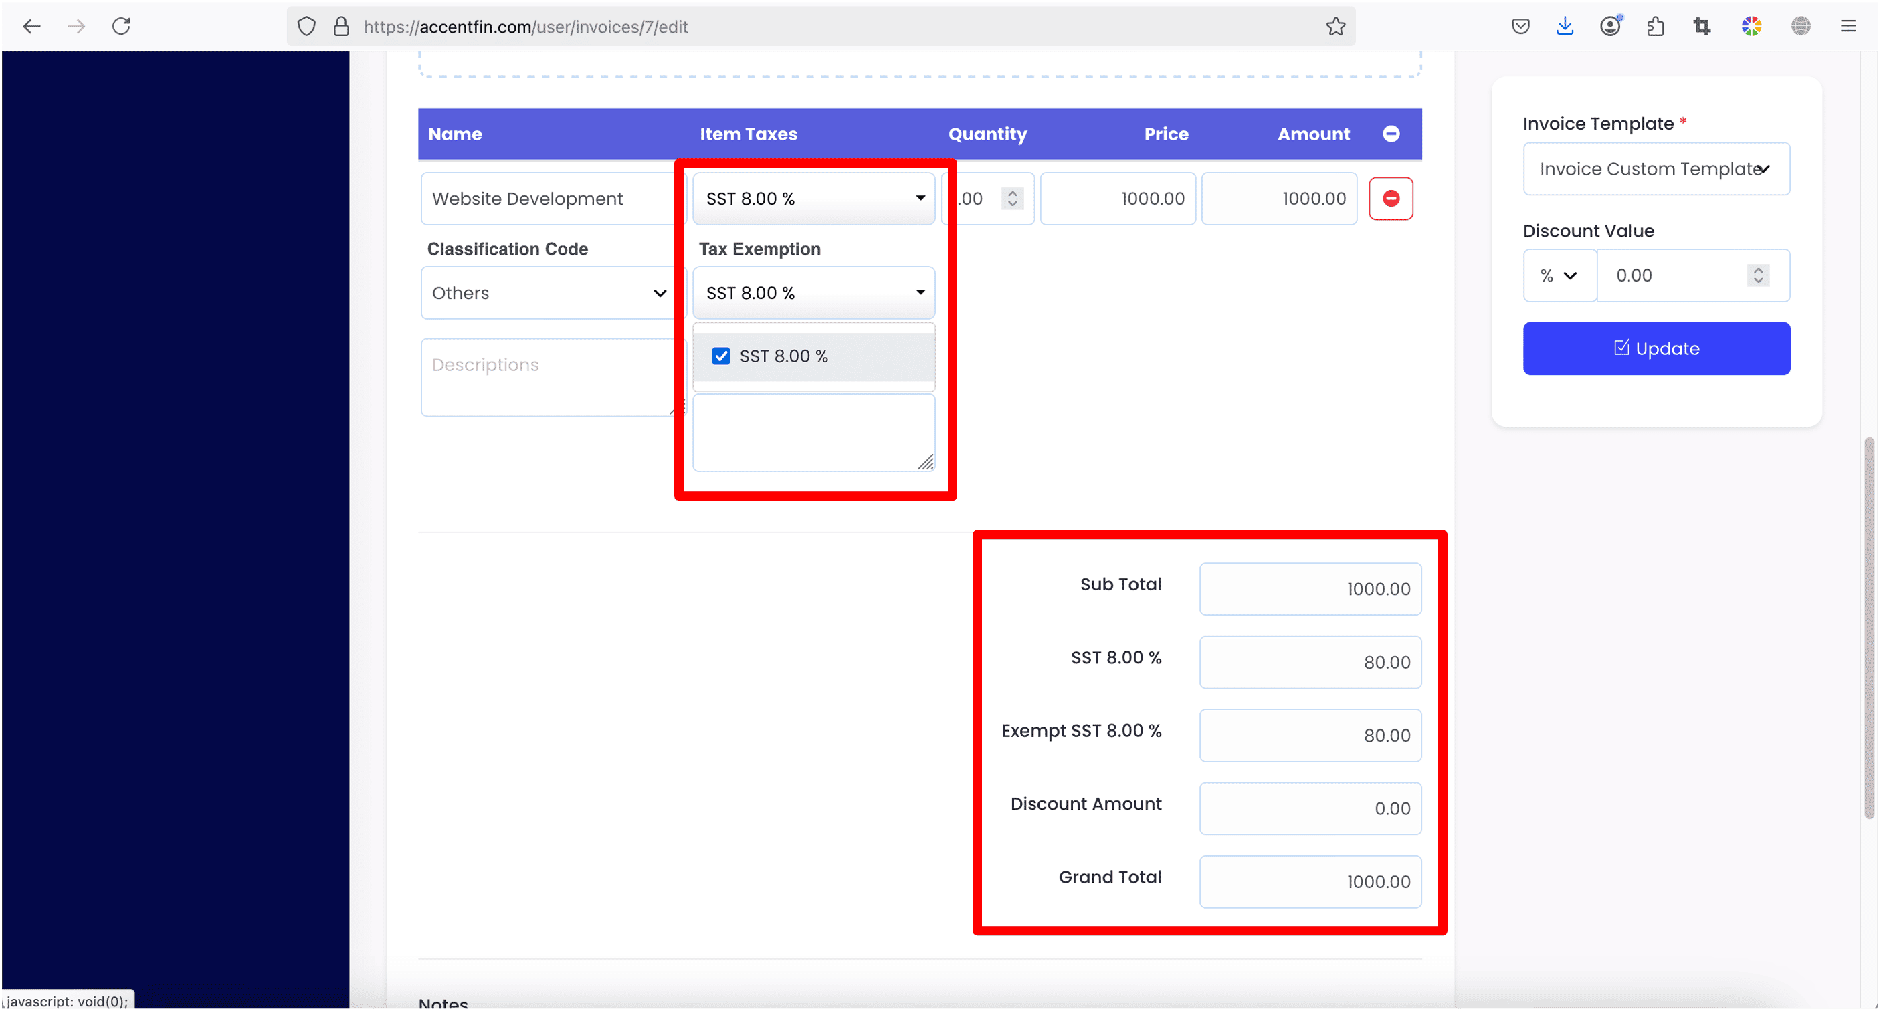Open the Invoice Template dropdown
1879x1011 pixels.
click(1656, 169)
